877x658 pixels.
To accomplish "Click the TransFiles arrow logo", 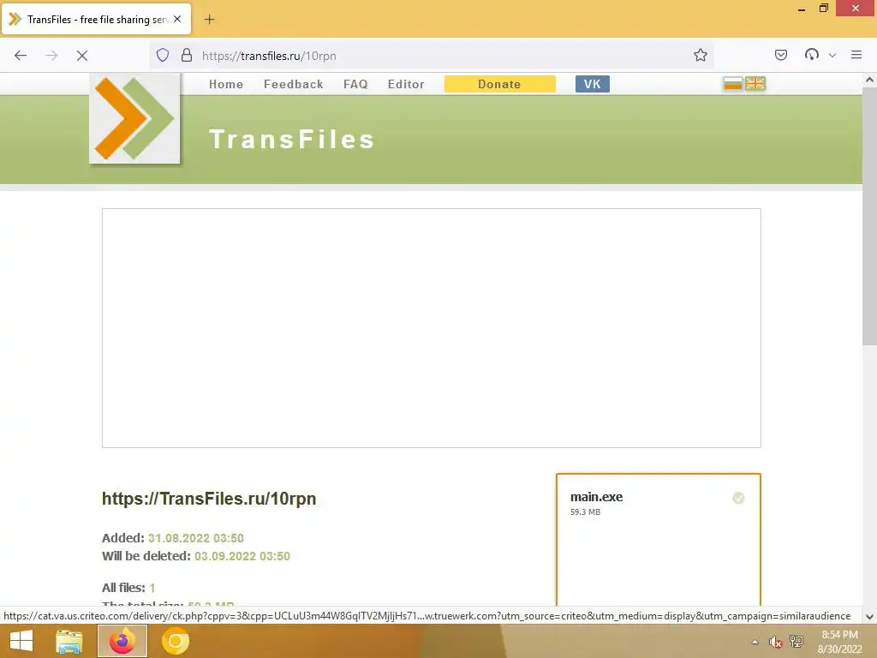I will [x=134, y=118].
